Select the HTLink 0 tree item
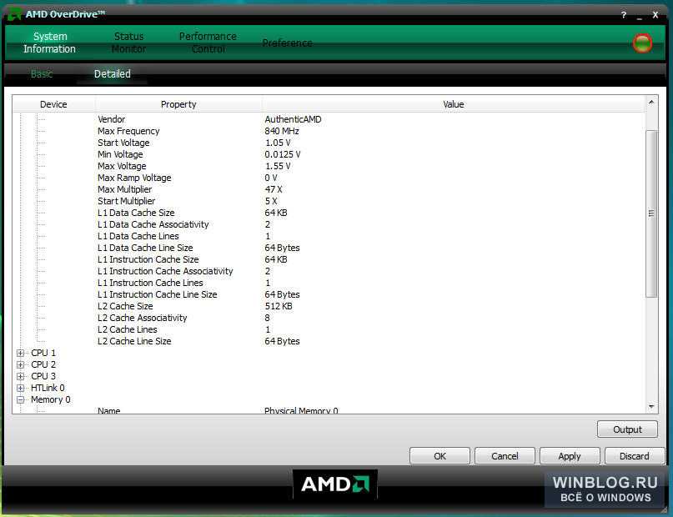673x517 pixels. pos(48,388)
